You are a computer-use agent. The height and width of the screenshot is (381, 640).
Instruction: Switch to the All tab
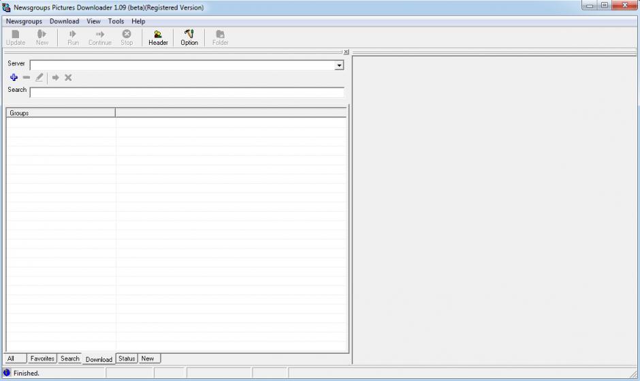click(x=15, y=359)
